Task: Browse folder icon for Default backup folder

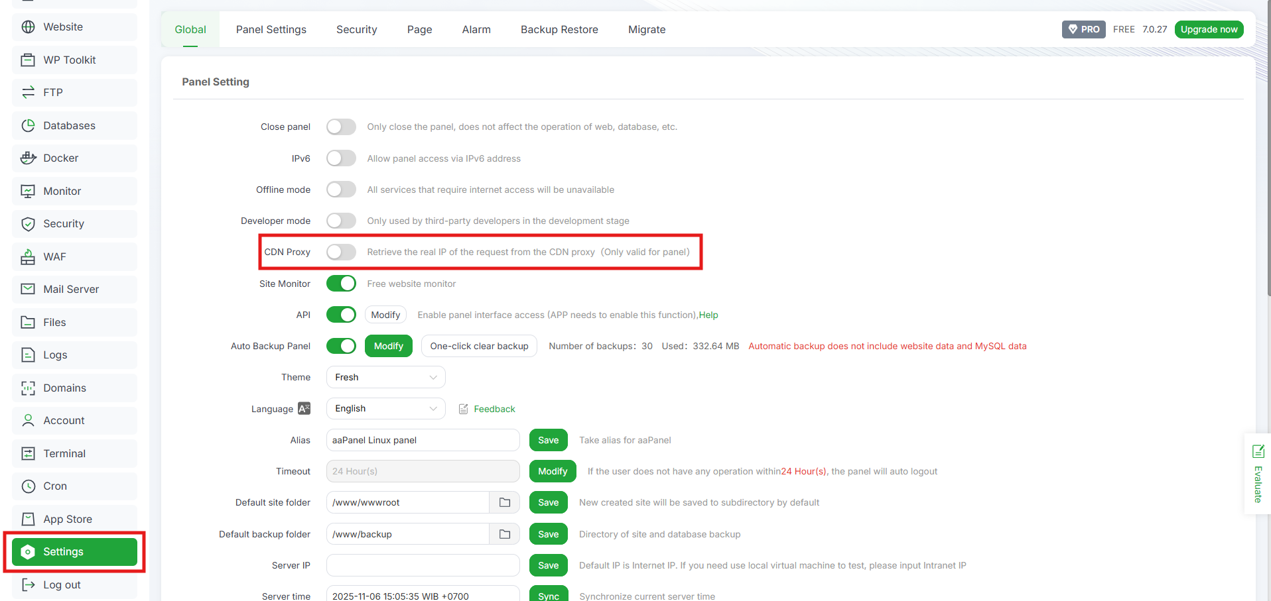Action: coord(505,534)
